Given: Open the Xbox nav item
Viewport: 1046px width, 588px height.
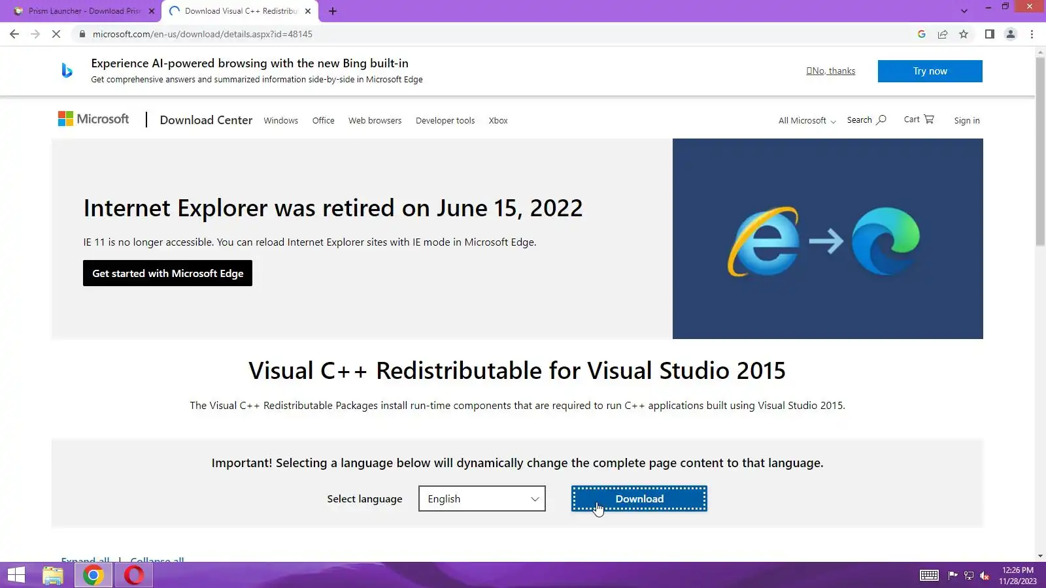Looking at the screenshot, I should (x=498, y=121).
